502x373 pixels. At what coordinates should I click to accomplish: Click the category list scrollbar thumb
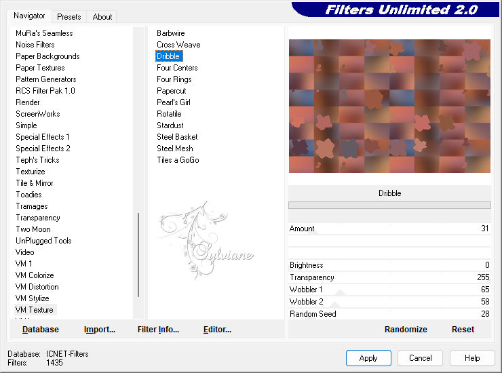pos(138,255)
